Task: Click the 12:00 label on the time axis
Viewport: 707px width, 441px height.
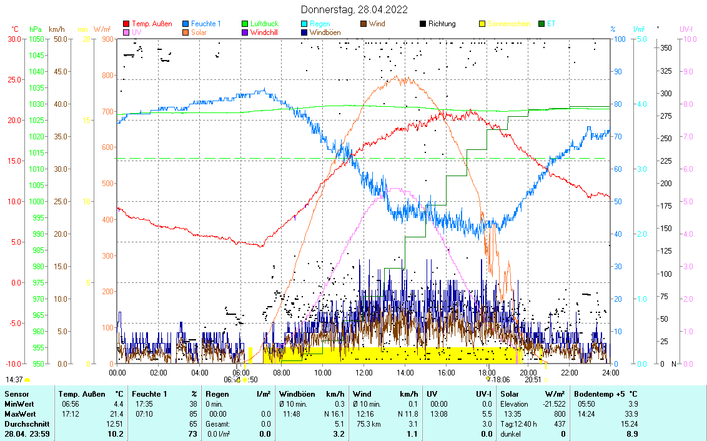Action: click(x=363, y=372)
